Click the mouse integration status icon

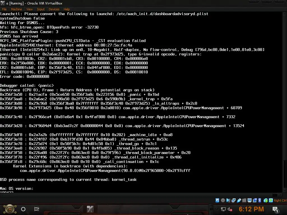266,200
